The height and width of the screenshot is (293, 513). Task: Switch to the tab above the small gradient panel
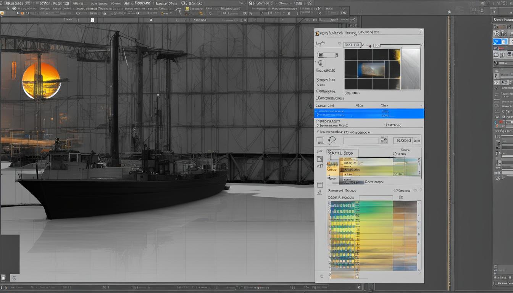[x=343, y=153]
